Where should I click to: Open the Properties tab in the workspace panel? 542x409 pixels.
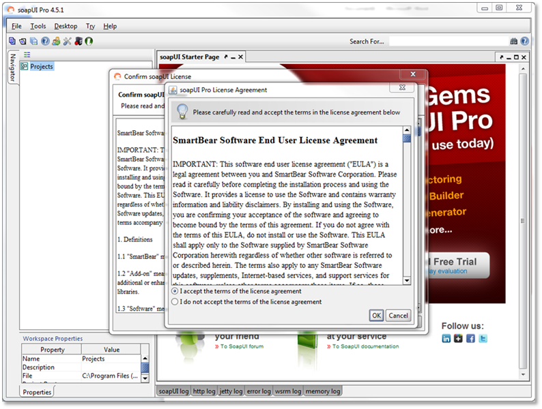pyautogui.click(x=37, y=392)
